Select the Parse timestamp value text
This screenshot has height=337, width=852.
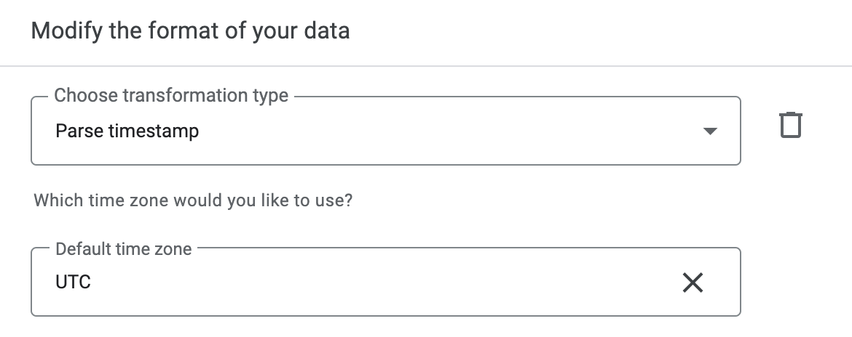point(127,131)
